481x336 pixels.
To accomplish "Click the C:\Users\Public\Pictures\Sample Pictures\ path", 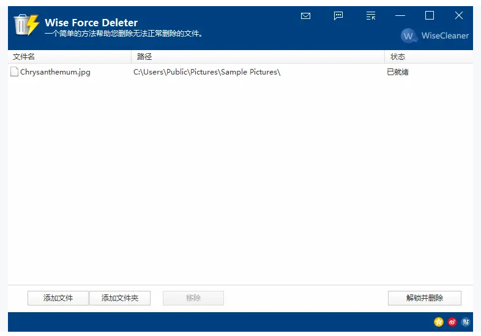I will pyautogui.click(x=207, y=72).
